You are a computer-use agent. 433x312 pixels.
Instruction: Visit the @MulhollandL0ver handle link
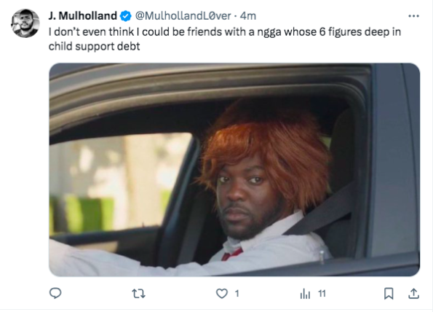(183, 16)
